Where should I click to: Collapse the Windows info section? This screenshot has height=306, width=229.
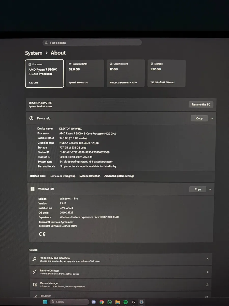pos(210,189)
